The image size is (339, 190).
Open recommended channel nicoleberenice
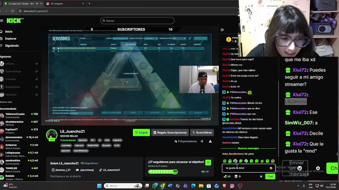(19, 123)
